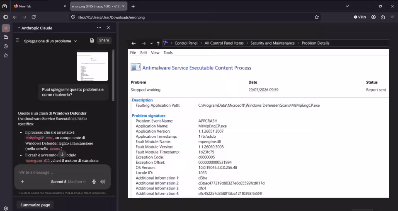Focus the Write a message field
The image size is (398, 211).
pyautogui.click(x=63, y=172)
